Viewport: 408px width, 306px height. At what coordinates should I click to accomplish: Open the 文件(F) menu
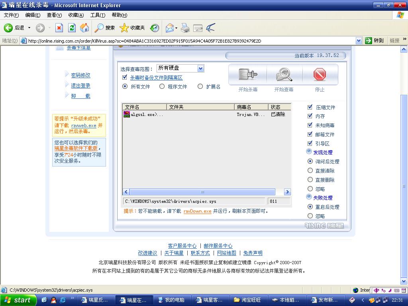tap(12, 15)
